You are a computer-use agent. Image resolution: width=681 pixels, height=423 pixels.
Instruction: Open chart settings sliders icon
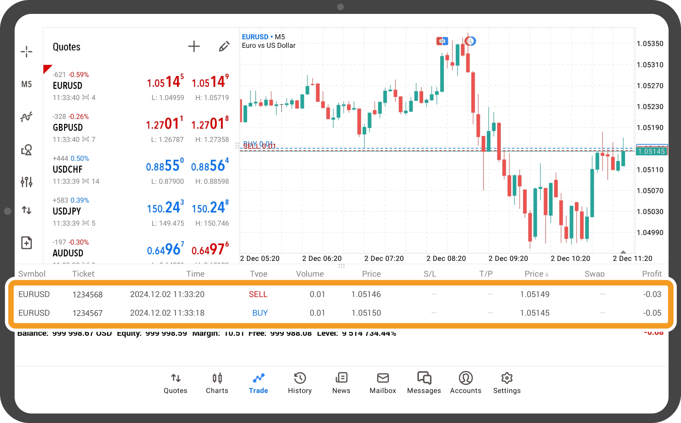[x=26, y=182]
